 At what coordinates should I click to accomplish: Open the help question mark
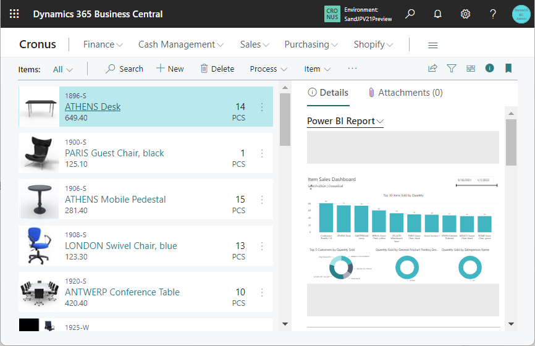pyautogui.click(x=493, y=14)
